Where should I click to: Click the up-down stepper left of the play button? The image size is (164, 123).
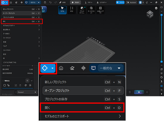click(130, 92)
